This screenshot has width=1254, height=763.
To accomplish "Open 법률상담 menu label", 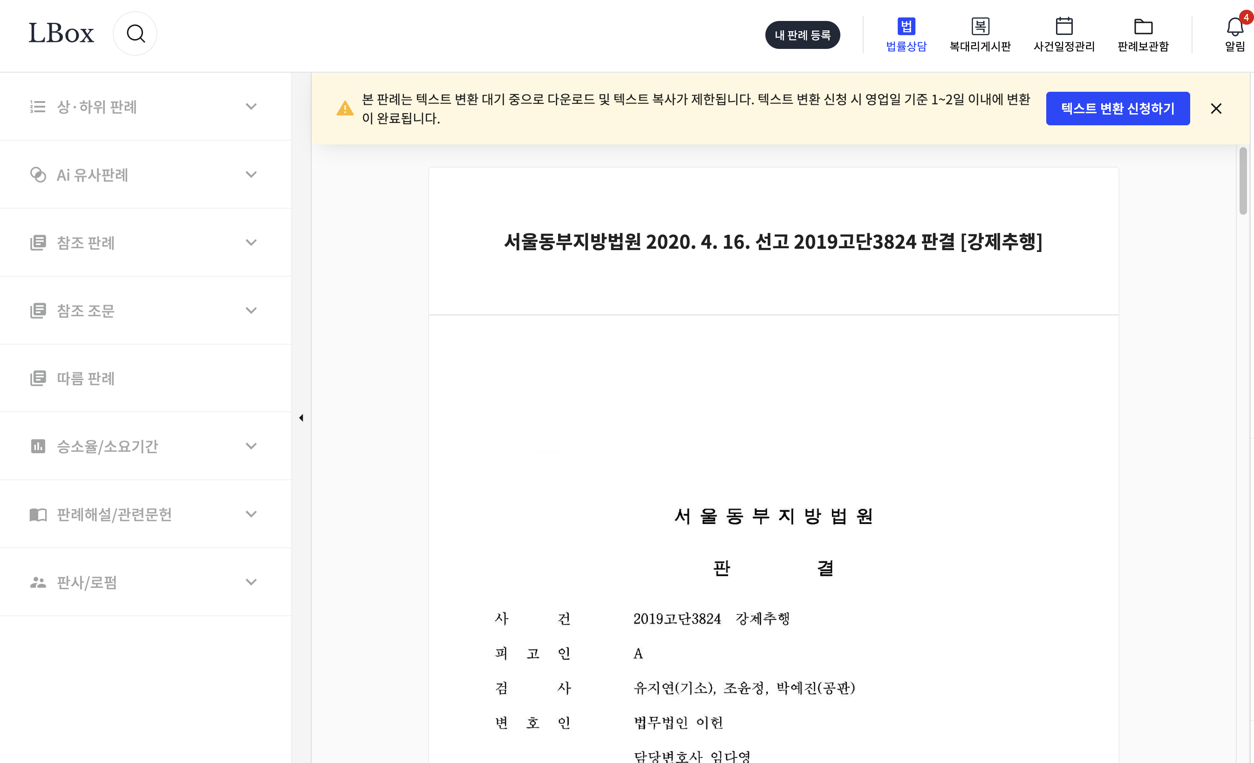I will coord(906,46).
